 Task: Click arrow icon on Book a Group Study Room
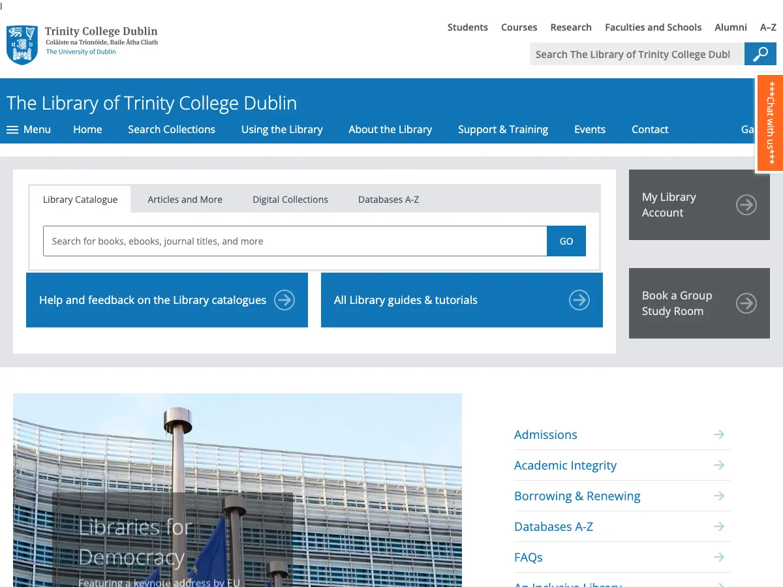746,303
